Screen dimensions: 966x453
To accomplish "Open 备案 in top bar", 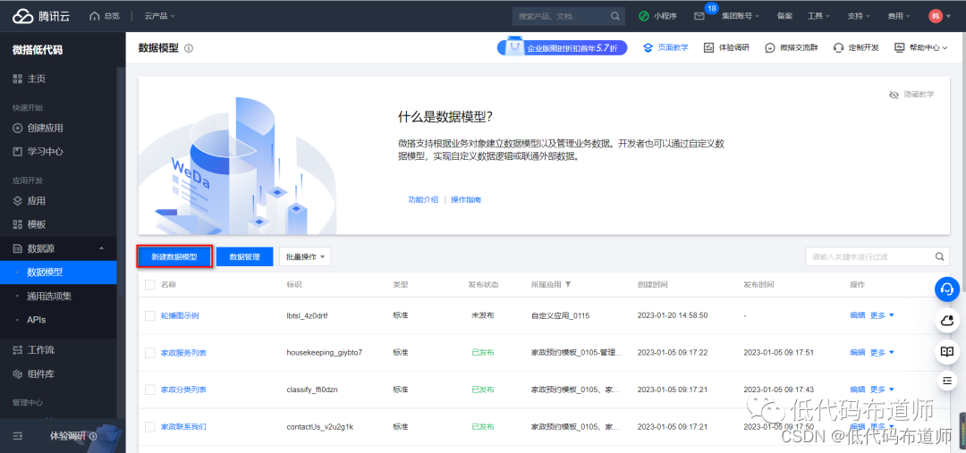I will click(785, 16).
